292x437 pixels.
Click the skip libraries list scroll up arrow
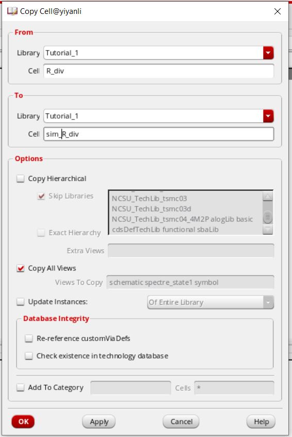[267, 197]
